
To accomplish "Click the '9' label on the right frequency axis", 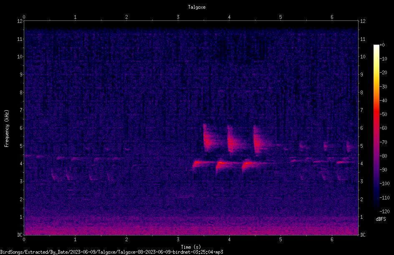I will click(361, 74).
